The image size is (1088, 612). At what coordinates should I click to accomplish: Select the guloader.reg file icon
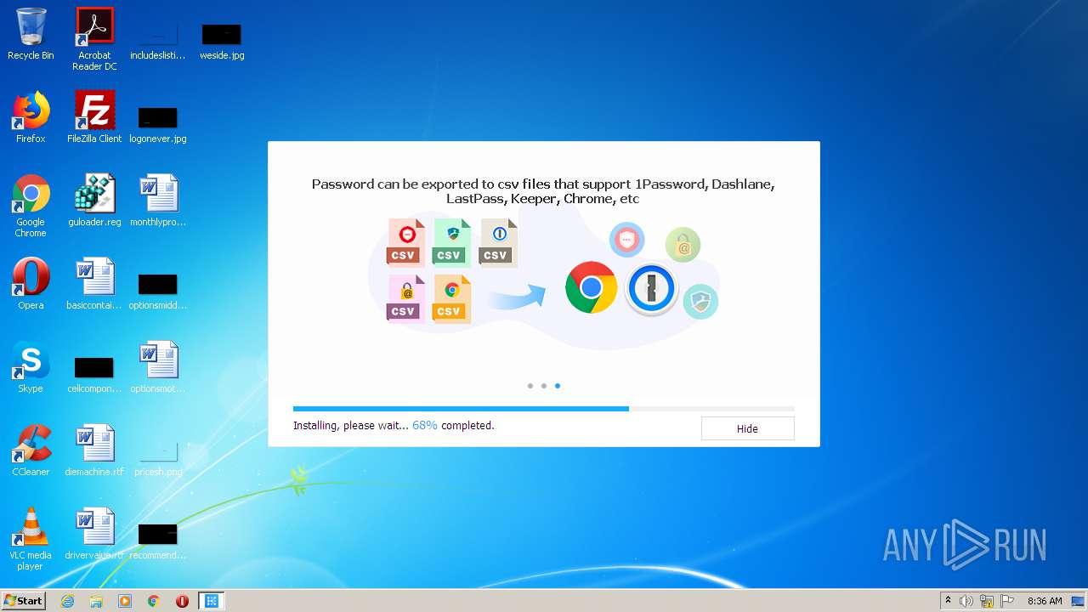tap(94, 201)
